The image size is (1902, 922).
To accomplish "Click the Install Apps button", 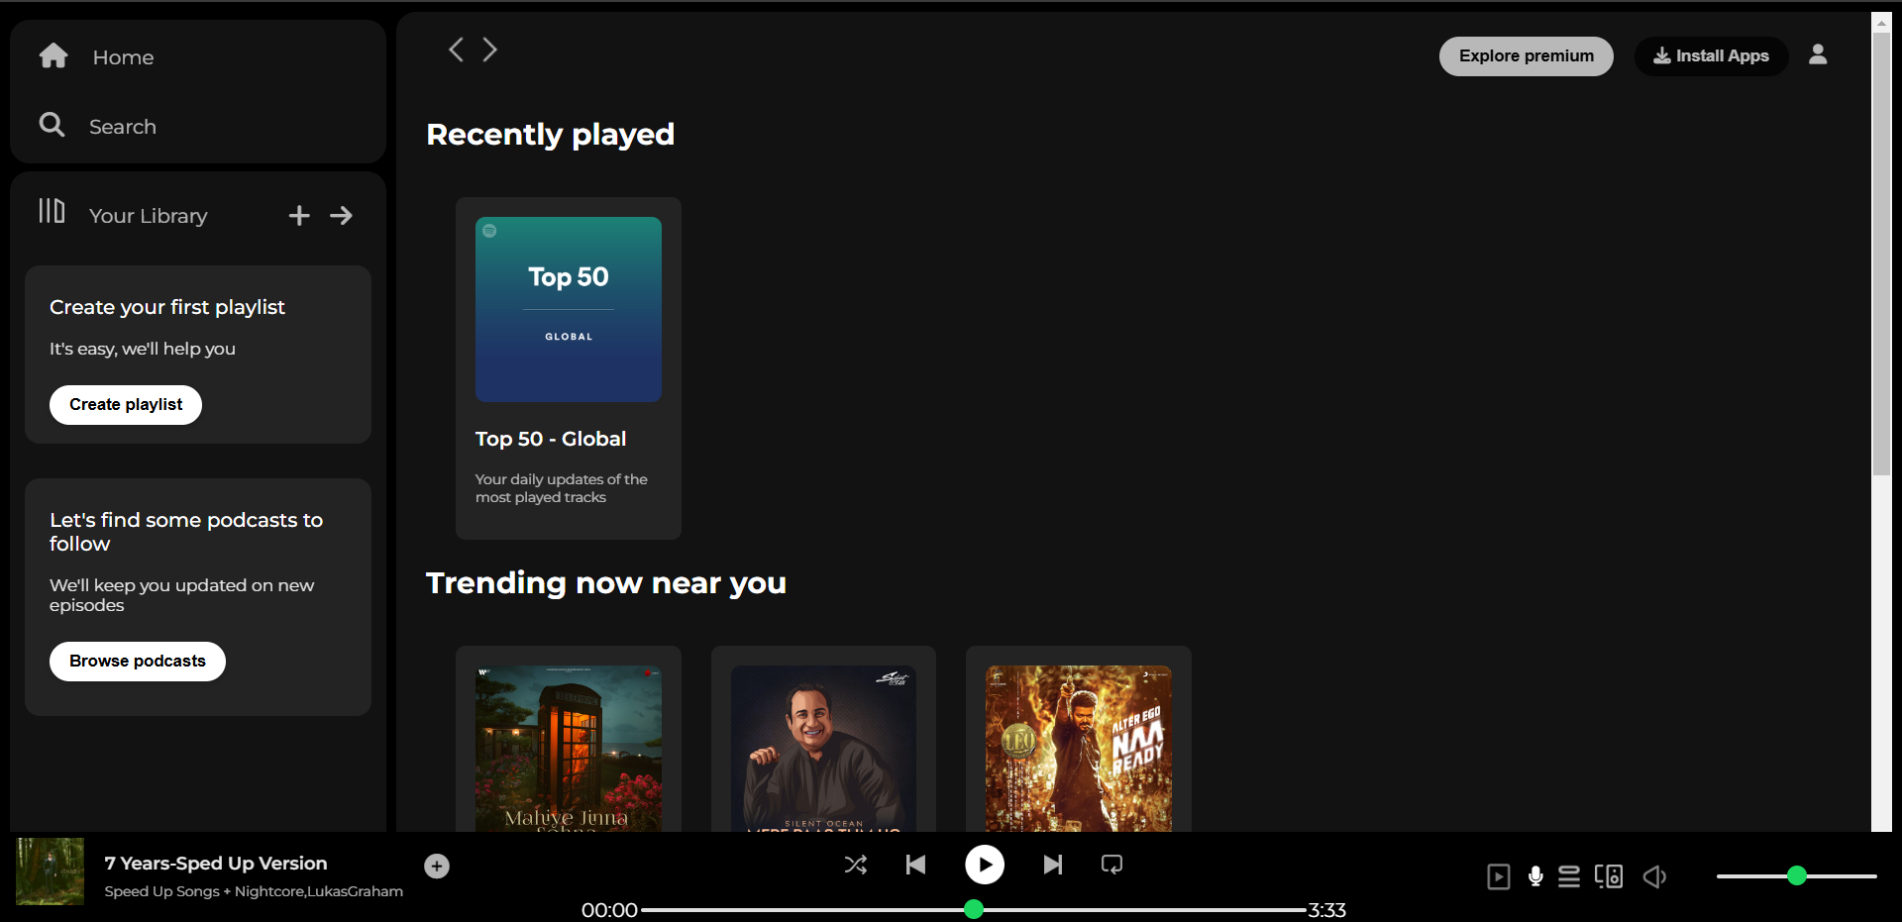I will coord(1711,56).
